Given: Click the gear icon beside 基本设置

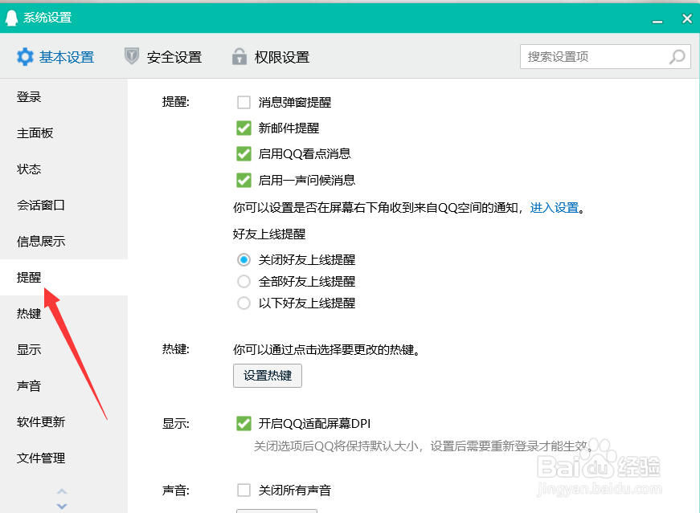Looking at the screenshot, I should pos(25,57).
